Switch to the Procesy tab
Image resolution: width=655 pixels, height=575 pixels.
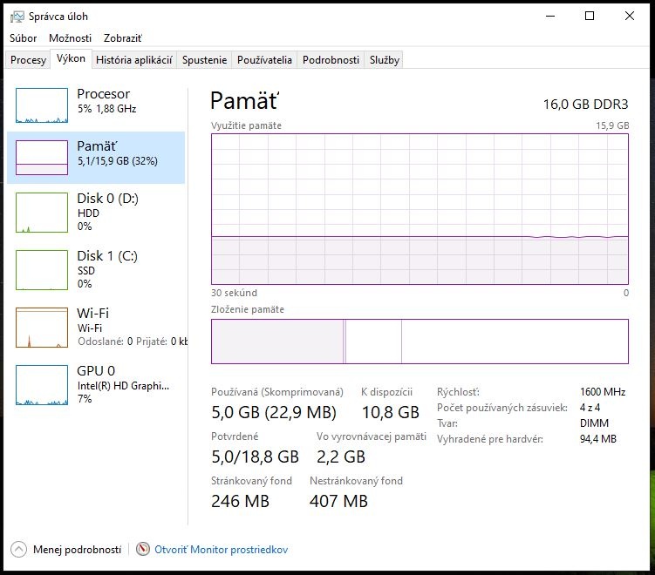tap(28, 60)
